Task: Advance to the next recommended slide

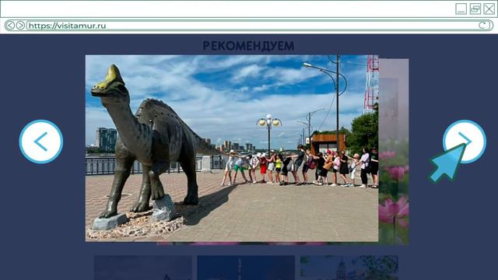Action: 465,142
